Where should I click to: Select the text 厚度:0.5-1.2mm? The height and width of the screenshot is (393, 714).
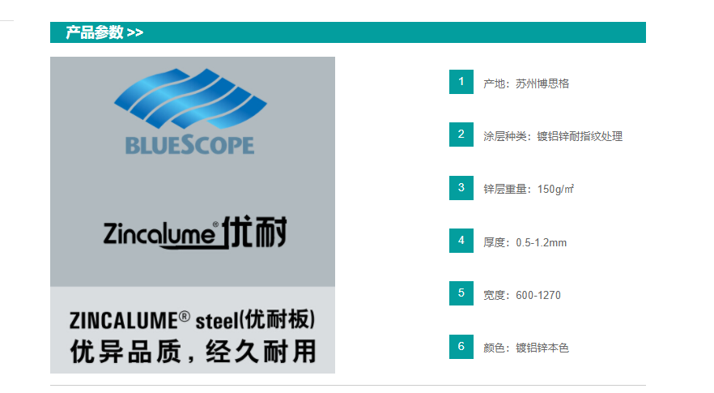[525, 242]
